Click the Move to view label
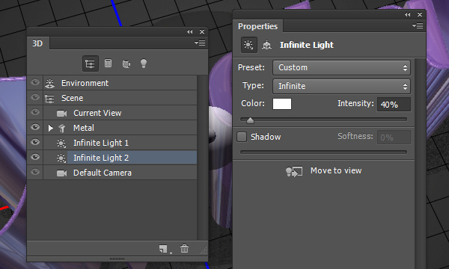This screenshot has width=449, height=269. tap(336, 170)
